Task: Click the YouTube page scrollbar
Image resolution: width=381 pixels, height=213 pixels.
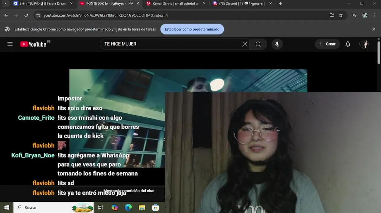Action: click(x=379, y=53)
